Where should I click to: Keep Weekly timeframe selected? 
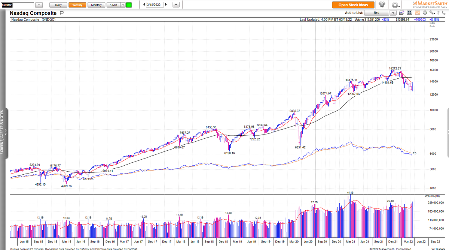[77, 5]
